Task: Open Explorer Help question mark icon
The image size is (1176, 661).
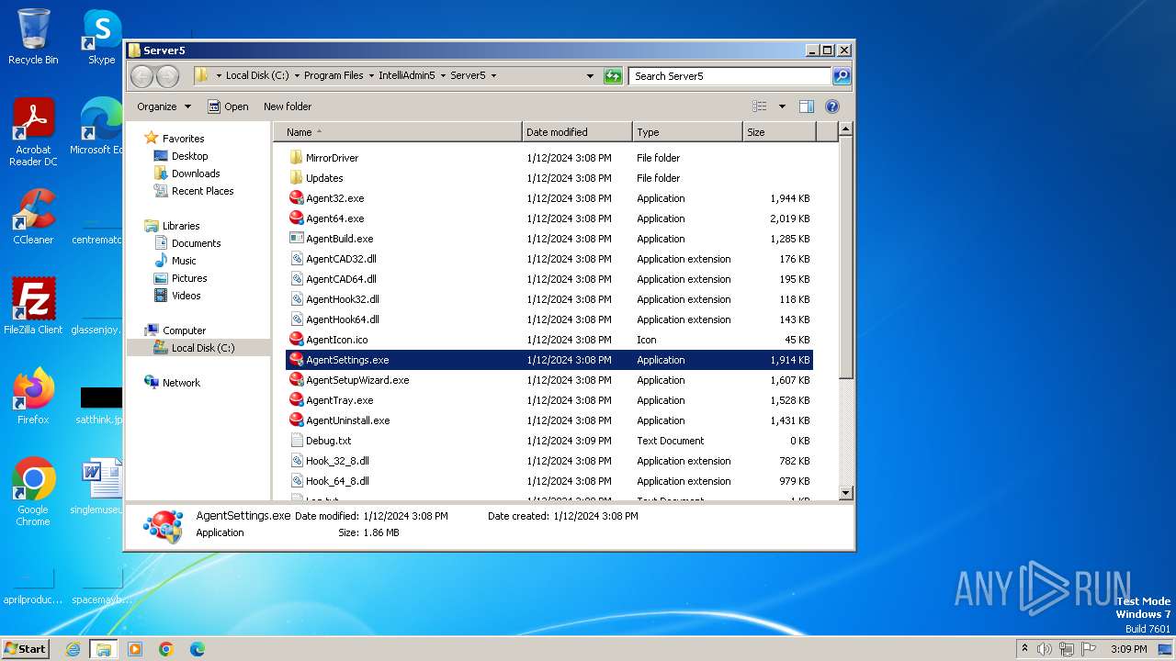Action: [x=832, y=106]
